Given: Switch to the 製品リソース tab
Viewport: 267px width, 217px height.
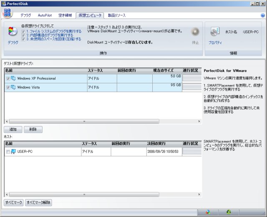Looking at the screenshot, I should click(x=117, y=15).
